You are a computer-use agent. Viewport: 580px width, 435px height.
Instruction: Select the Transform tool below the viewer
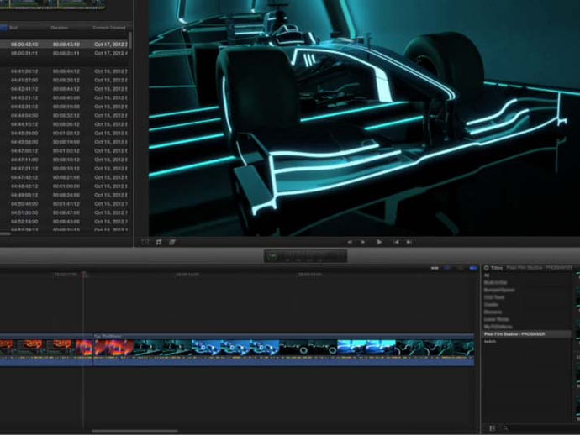(x=145, y=242)
